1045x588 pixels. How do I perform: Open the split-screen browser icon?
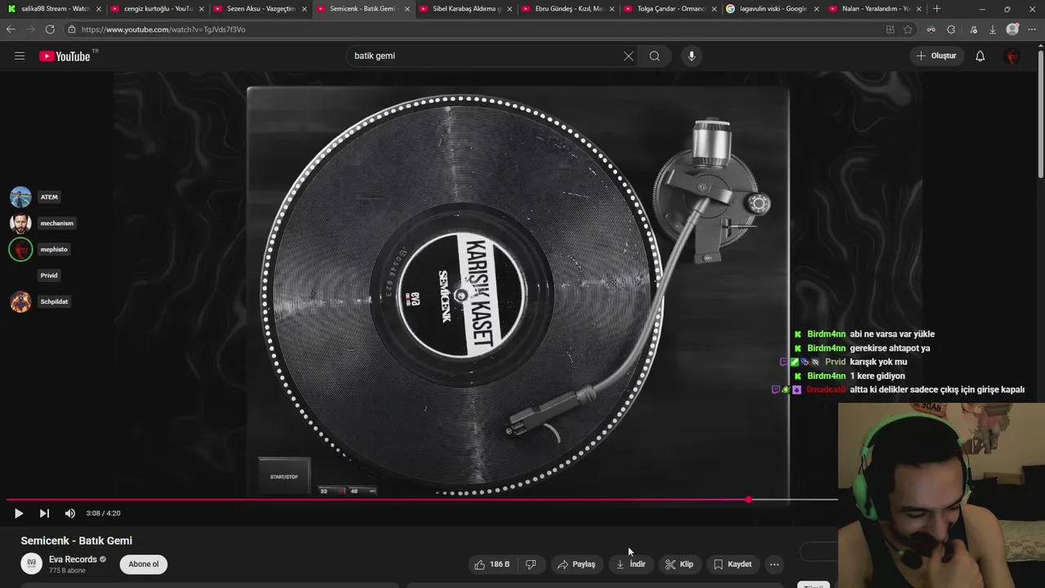pos(890,29)
